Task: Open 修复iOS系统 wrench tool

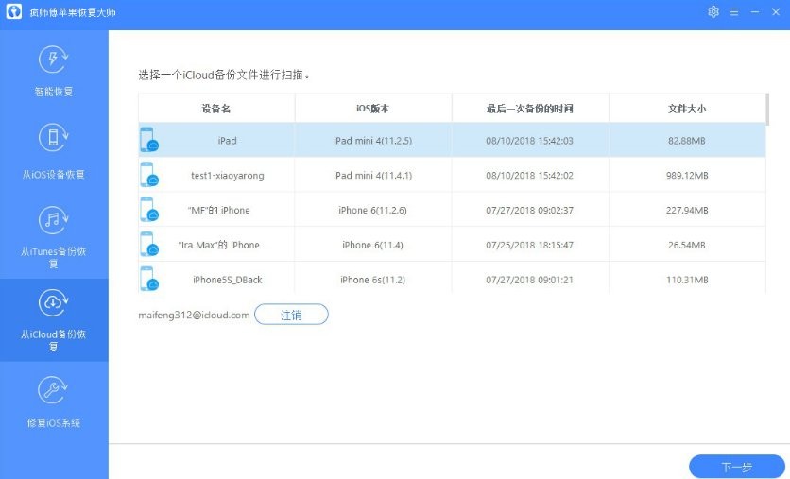Action: pyautogui.click(x=53, y=402)
